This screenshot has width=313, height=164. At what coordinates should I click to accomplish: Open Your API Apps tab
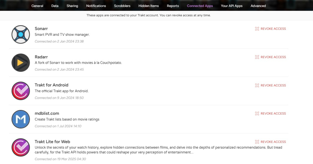(232, 6)
